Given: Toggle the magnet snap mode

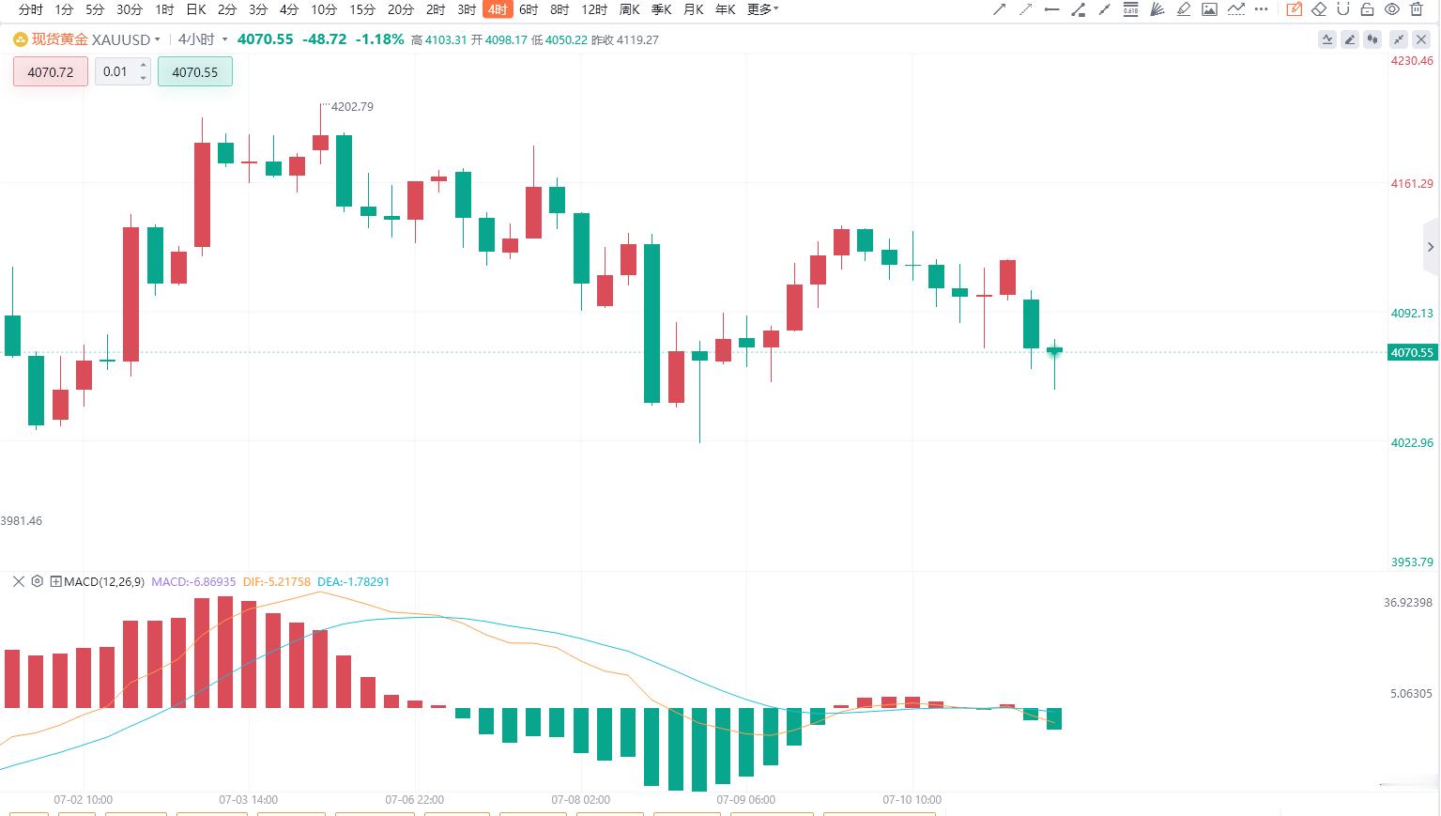Looking at the screenshot, I should [x=1343, y=9].
